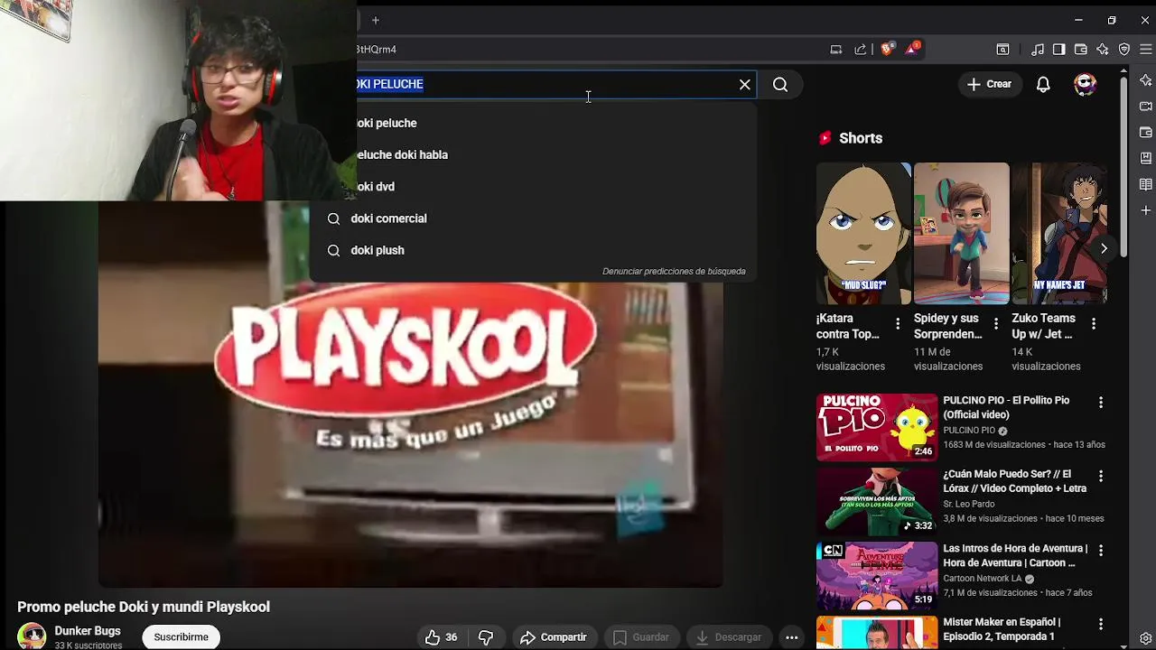Viewport: 1156px width, 650px height.
Task: Open the '¡Katara contra Top...' short thumbnail
Action: (863, 233)
